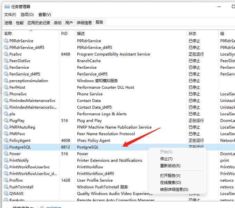Click the PostgreSQL service gear icon

pos(6,147)
